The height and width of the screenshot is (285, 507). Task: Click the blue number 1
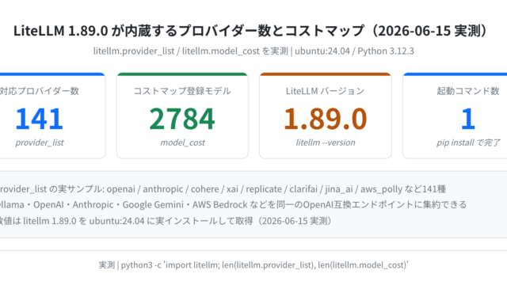468,119
